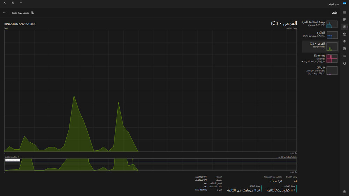This screenshot has height=196, width=349.
Task: Click the SSD (NVMe) type value at bottom
Action: click(x=201, y=190)
